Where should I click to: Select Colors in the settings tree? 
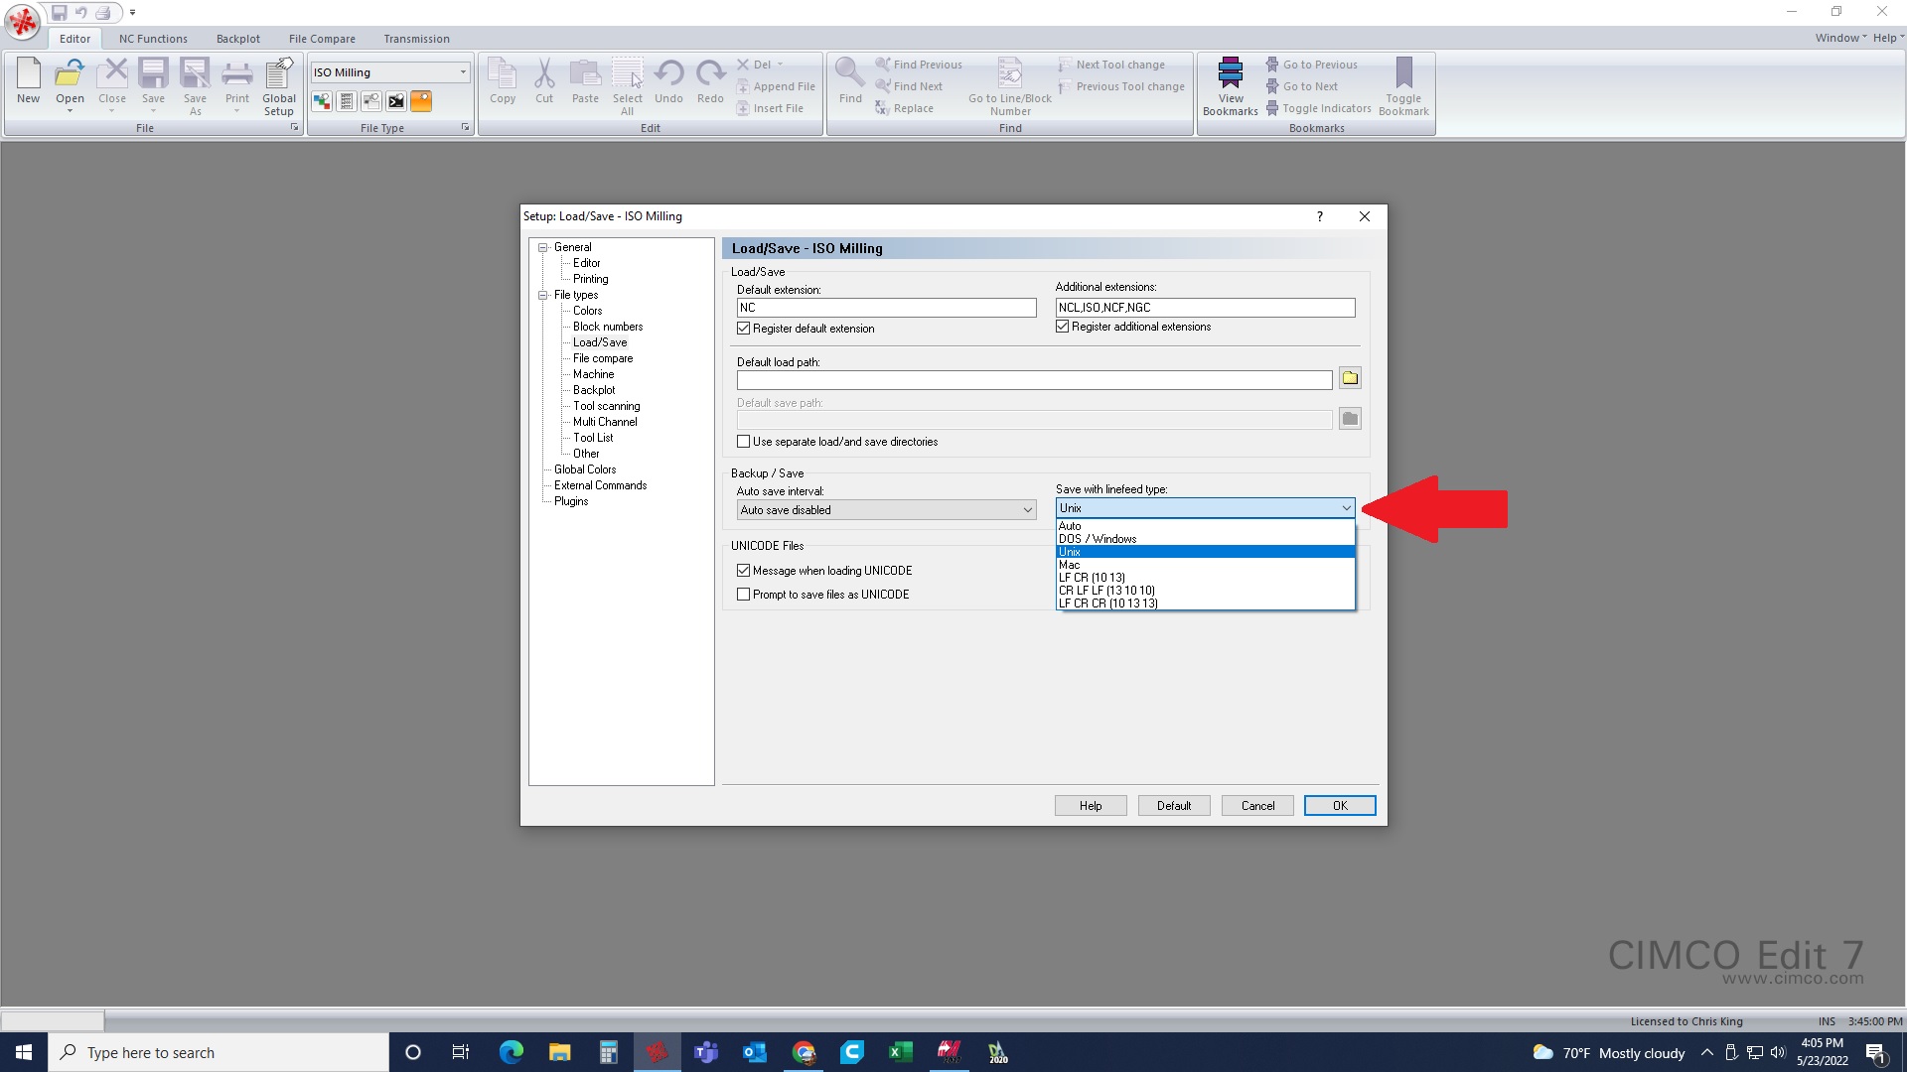(x=587, y=311)
